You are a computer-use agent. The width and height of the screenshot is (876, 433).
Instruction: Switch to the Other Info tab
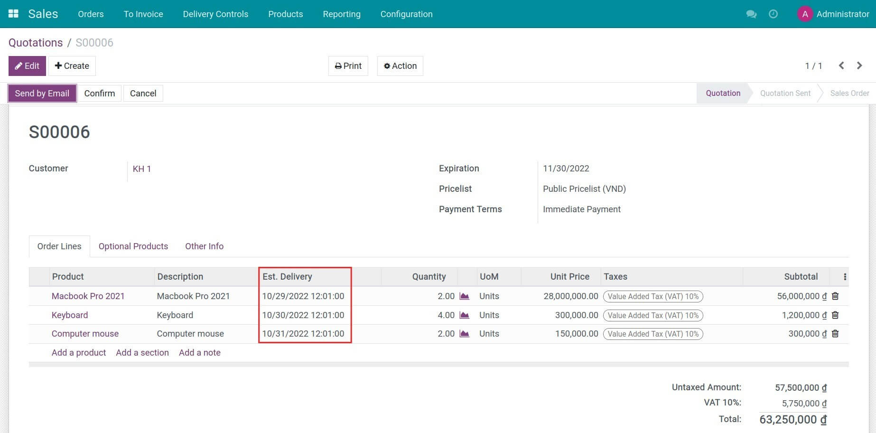pyautogui.click(x=204, y=246)
